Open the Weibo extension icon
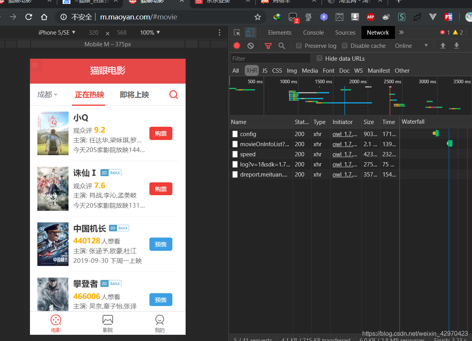Image resolution: width=472 pixels, height=341 pixels. (x=386, y=17)
